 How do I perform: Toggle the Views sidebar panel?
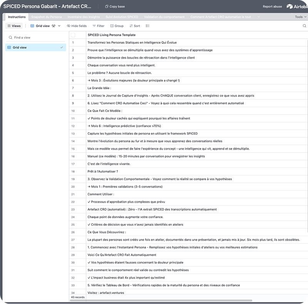click(x=14, y=26)
